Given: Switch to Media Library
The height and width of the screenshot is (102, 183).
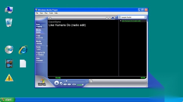Looking at the screenshot, I should (x=39, y=42).
